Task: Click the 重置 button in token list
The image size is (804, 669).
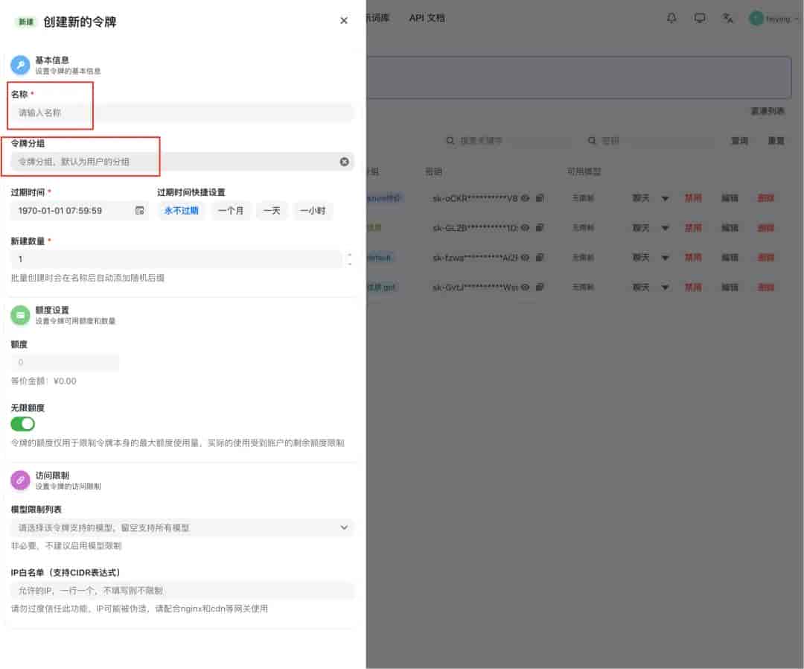Action: pos(776,141)
